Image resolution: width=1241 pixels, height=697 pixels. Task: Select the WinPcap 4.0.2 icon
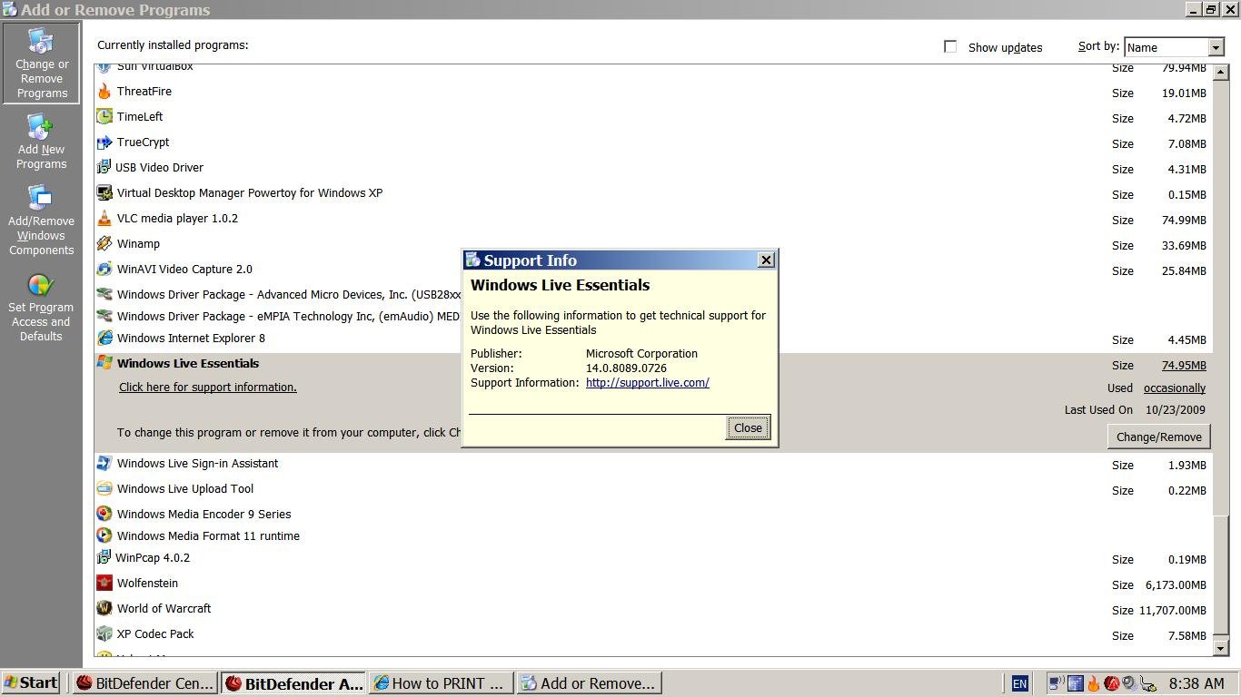tap(104, 558)
